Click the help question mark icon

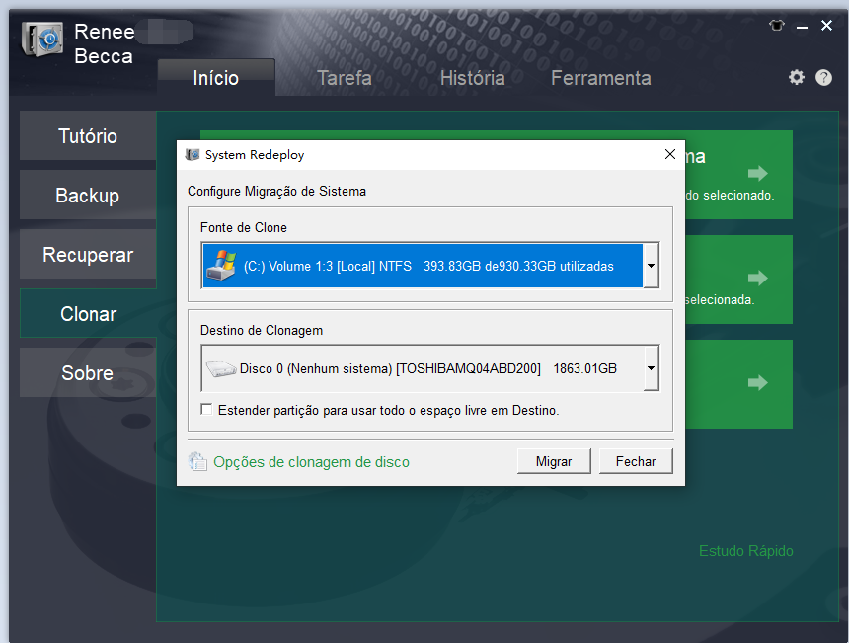coord(823,78)
